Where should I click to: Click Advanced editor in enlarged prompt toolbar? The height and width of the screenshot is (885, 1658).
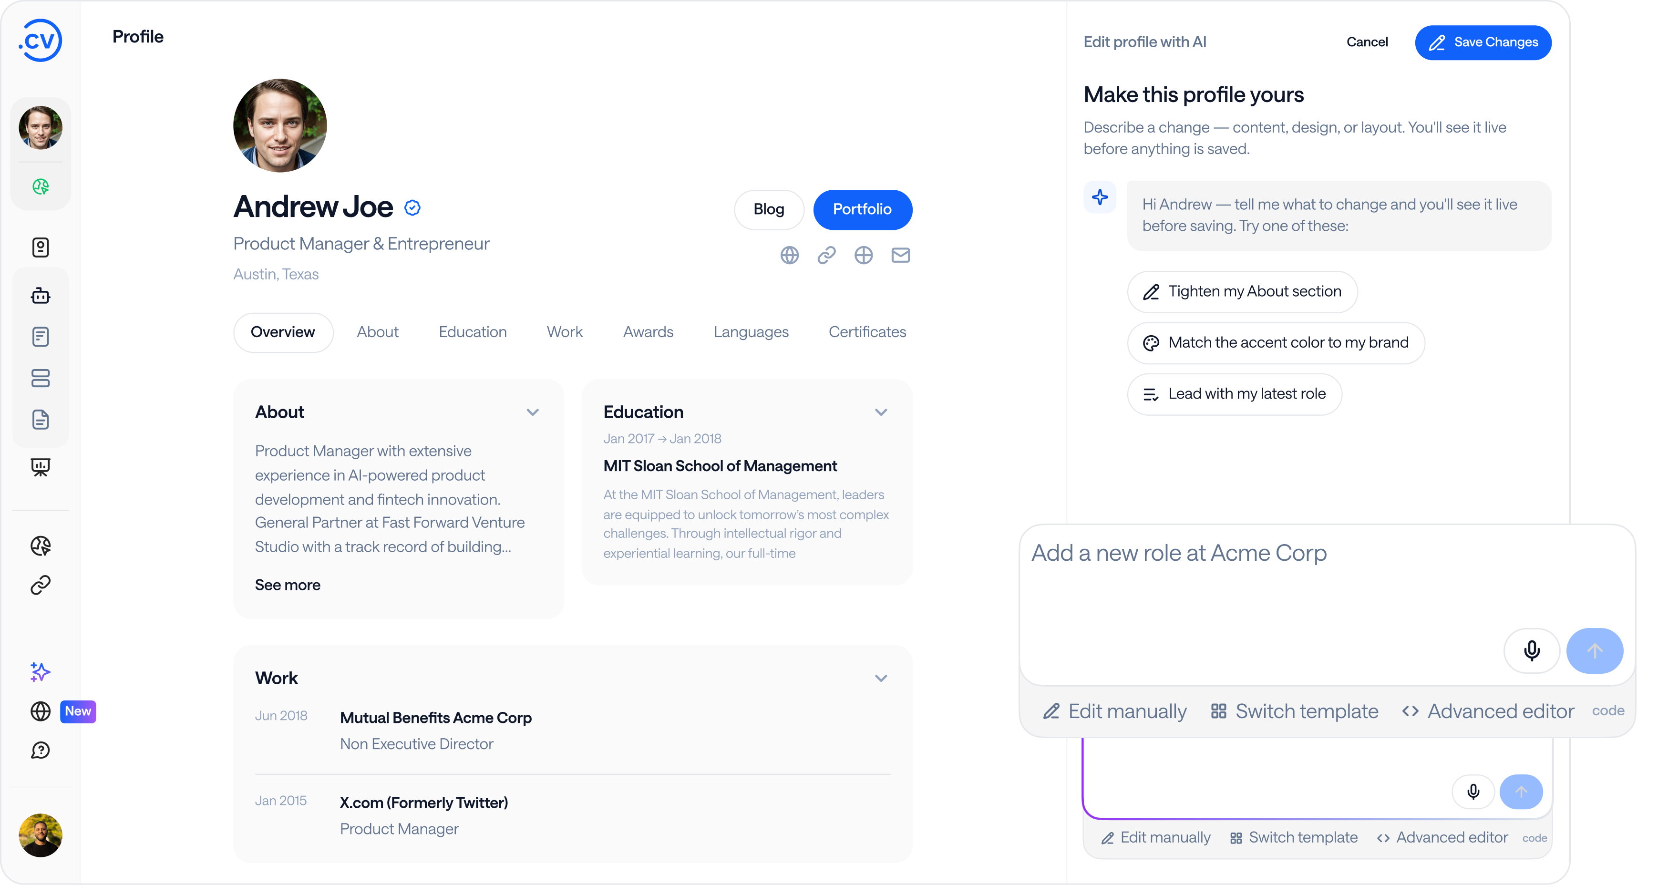click(1487, 711)
